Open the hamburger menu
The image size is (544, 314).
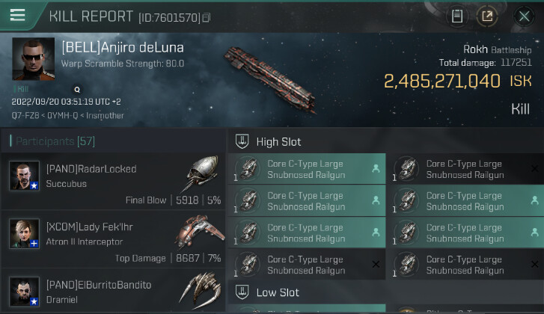point(18,16)
